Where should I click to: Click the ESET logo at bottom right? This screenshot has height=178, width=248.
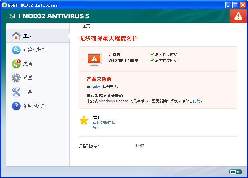point(235,171)
